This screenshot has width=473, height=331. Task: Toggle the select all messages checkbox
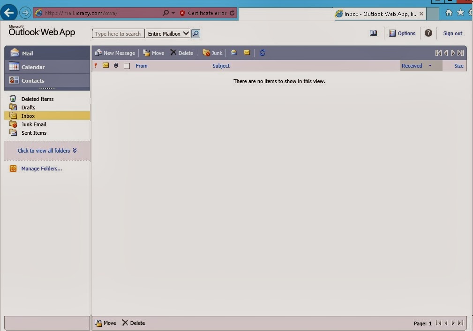click(127, 66)
